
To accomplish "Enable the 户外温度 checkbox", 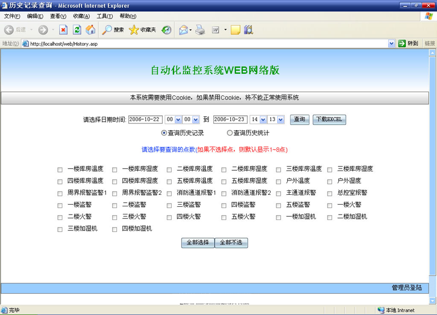I will pos(279,181).
